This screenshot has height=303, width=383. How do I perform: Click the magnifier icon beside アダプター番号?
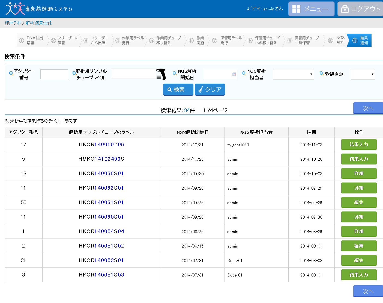tap(11, 73)
